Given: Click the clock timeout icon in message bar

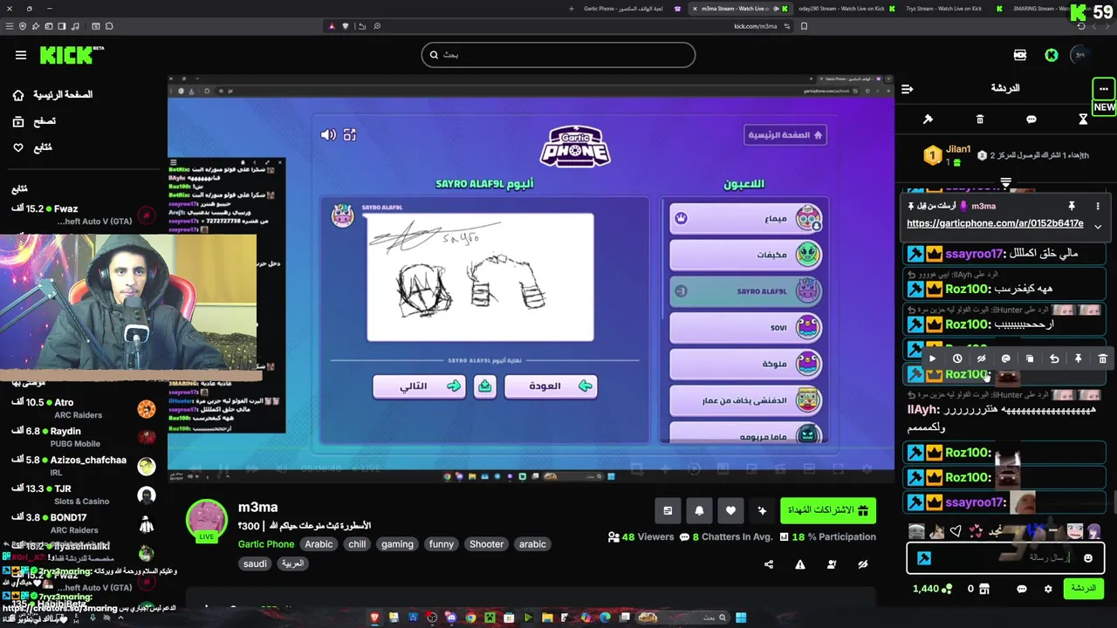Looking at the screenshot, I should click(x=957, y=358).
